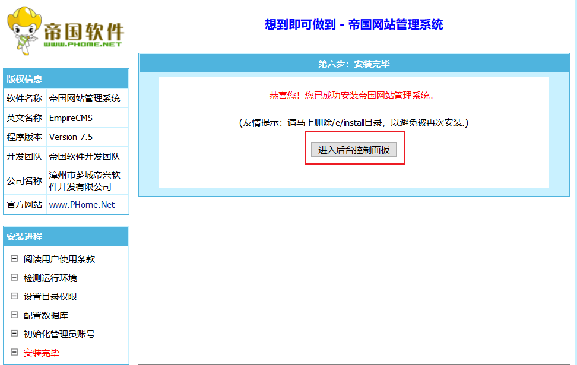This screenshot has height=365, width=577.
Task: Click the minus icon beside 安装完毕
Action: click(14, 353)
